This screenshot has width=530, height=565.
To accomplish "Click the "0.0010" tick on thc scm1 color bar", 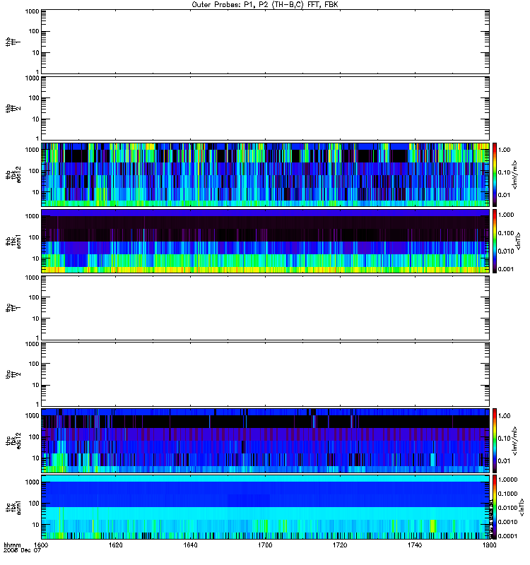I will click(x=507, y=522).
